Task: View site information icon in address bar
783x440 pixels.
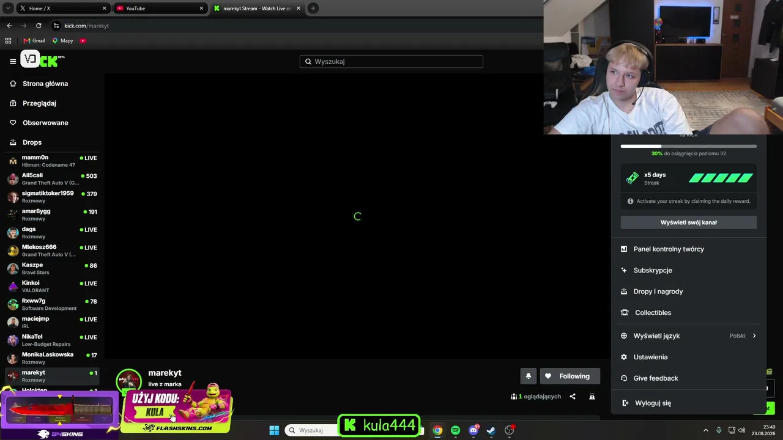Action: click(56, 26)
